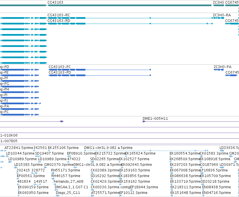Open the EK160554.5prime EST label
239x197 pixels.
[185, 153]
